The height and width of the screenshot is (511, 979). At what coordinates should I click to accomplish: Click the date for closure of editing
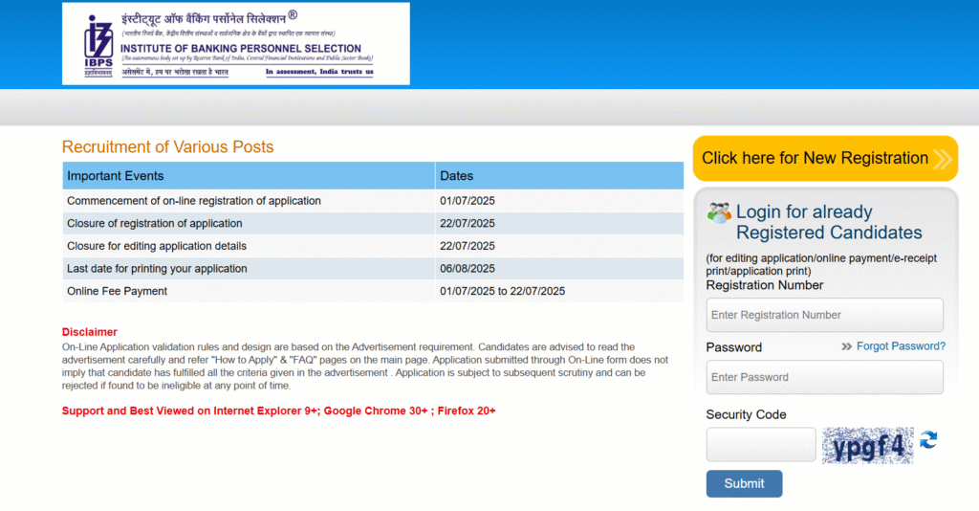(x=467, y=246)
